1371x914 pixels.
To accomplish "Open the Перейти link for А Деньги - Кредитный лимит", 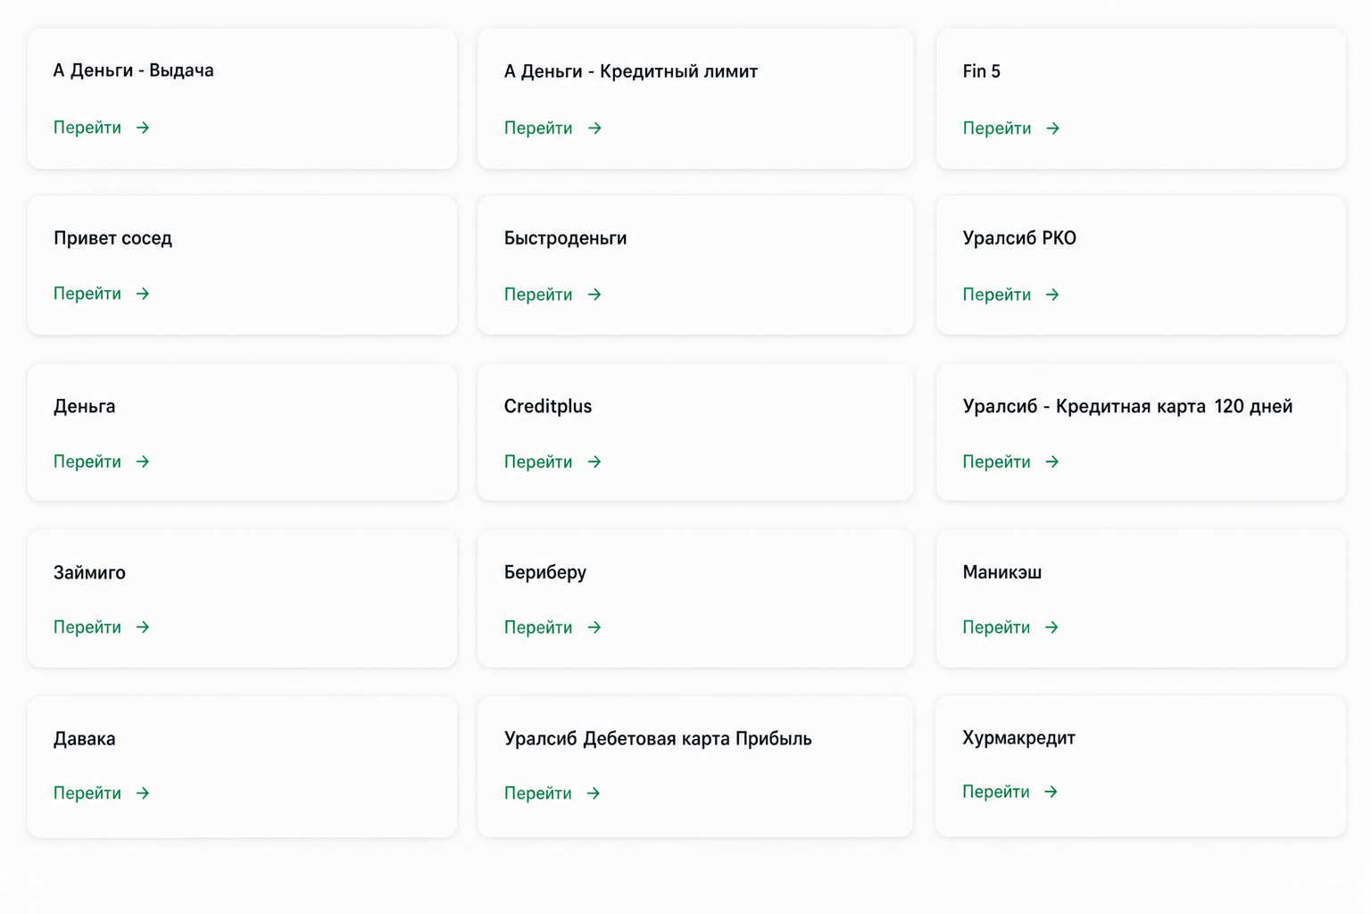I will pos(538,129).
